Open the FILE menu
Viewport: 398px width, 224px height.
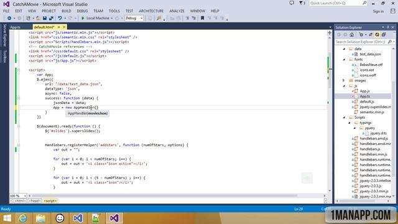pyautogui.click(x=6, y=11)
